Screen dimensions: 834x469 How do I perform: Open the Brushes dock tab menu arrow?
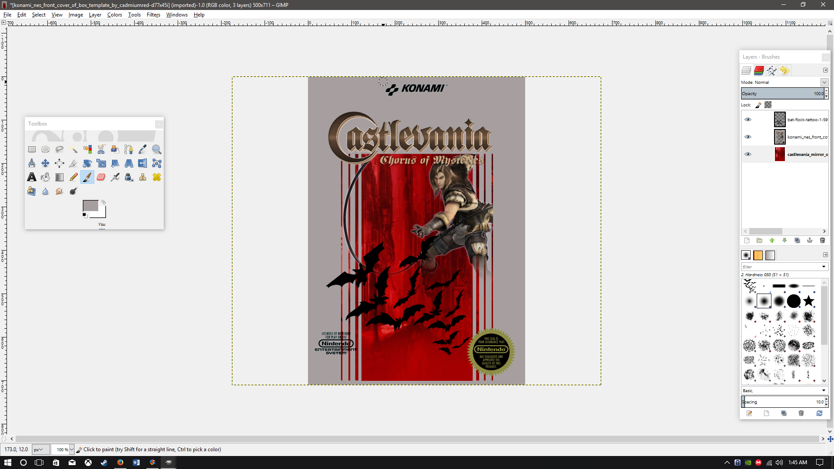(x=825, y=255)
